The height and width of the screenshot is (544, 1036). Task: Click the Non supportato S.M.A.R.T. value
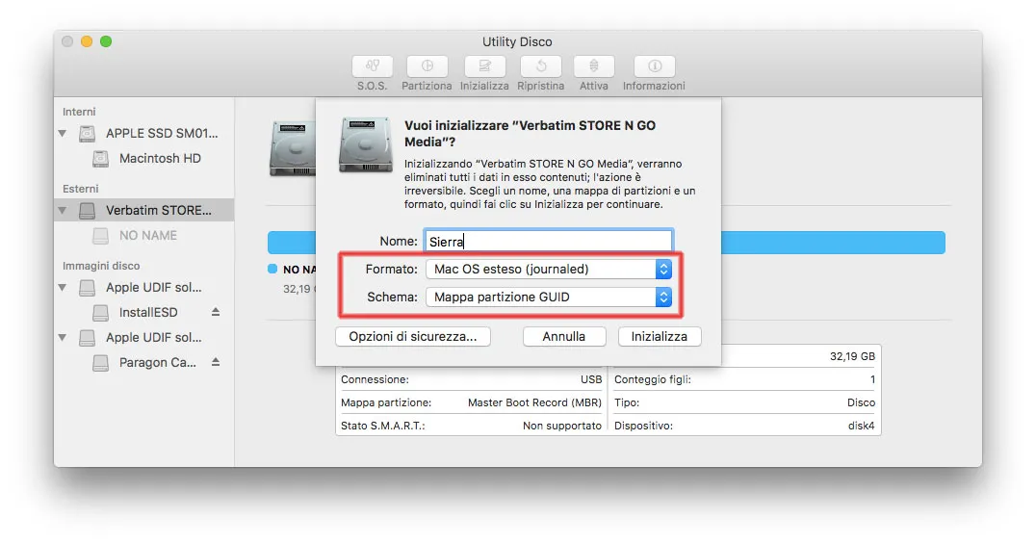(x=562, y=426)
